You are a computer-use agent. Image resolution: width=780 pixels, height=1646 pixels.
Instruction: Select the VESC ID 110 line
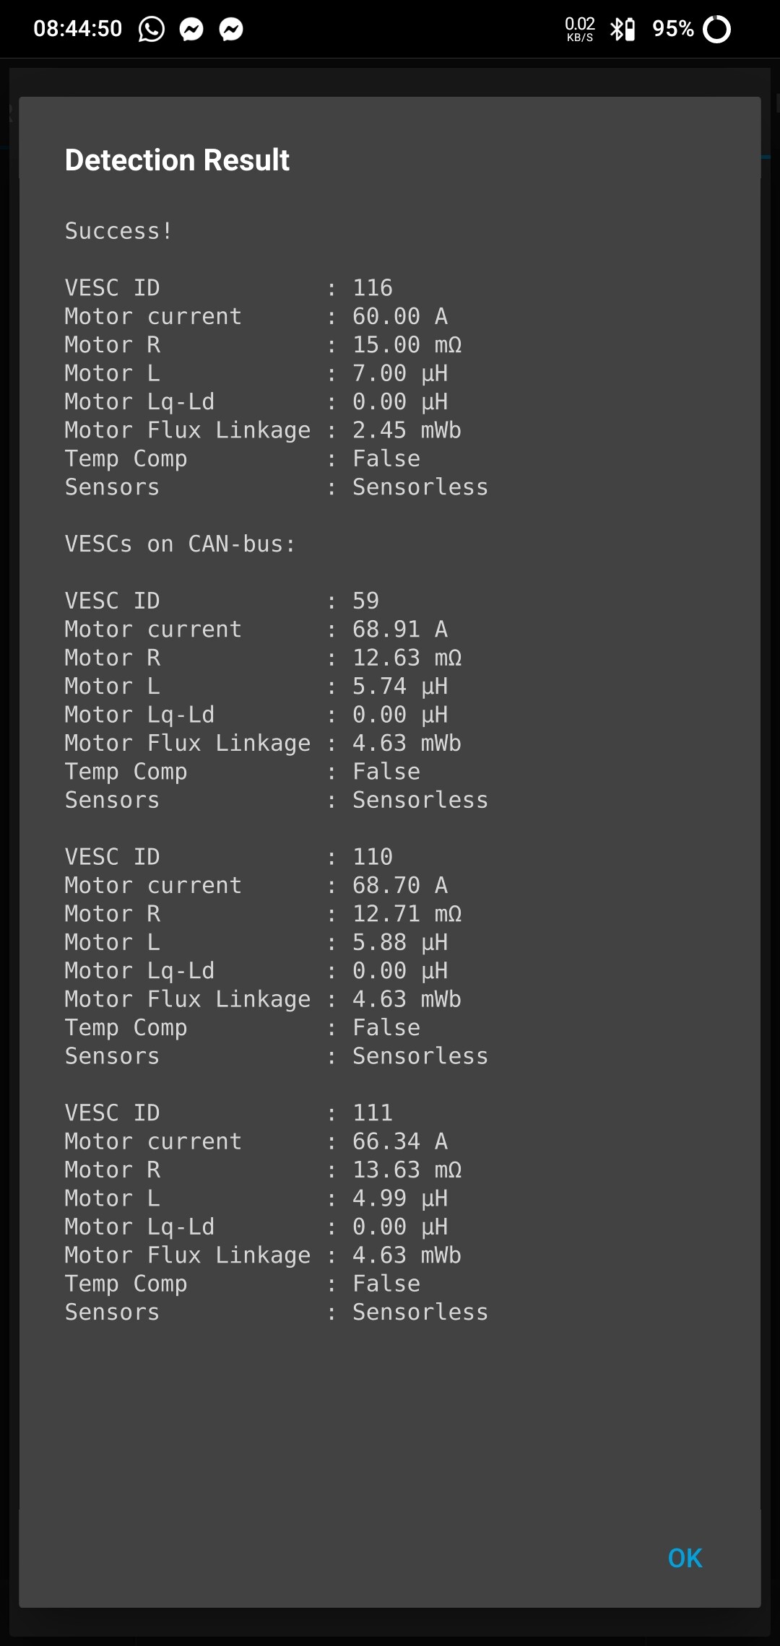(228, 857)
